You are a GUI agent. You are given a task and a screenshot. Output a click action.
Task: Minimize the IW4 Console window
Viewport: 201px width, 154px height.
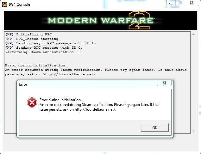click(x=171, y=3)
